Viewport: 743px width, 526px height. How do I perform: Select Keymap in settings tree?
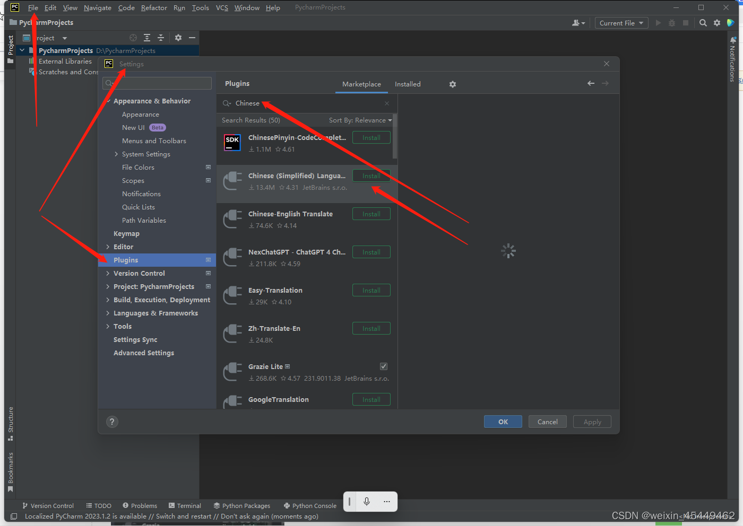pos(126,234)
